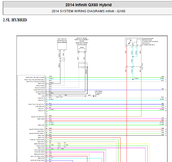Screen dimensions: 172x162
Task: Click the '2014 Infiniti QX60 Hybrid' title
Action: 88,5
